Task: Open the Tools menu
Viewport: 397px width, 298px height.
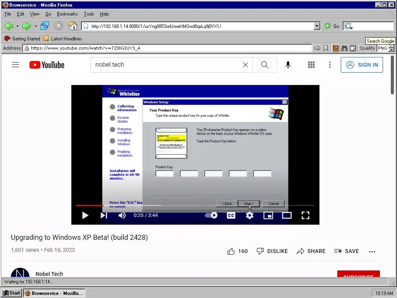Action: (x=89, y=14)
